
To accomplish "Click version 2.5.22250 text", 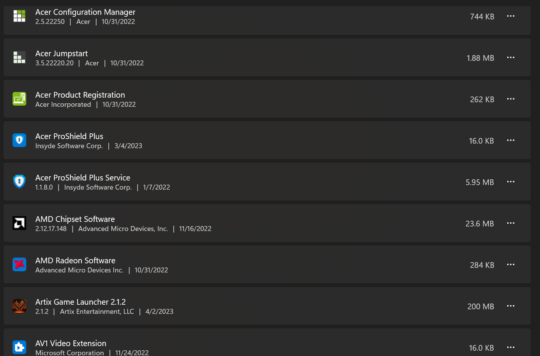I will [50, 22].
